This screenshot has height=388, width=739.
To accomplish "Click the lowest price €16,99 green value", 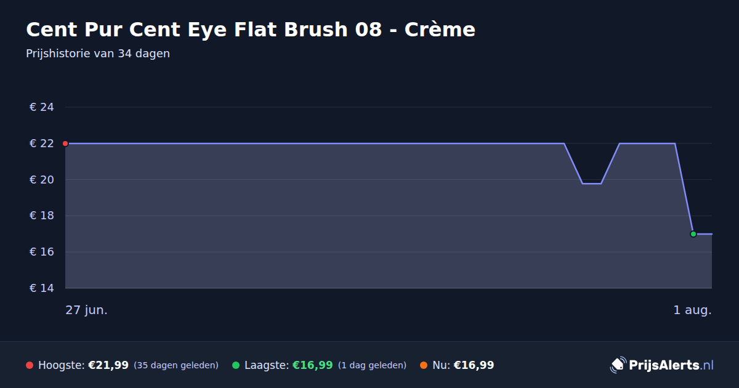I will [x=313, y=365].
